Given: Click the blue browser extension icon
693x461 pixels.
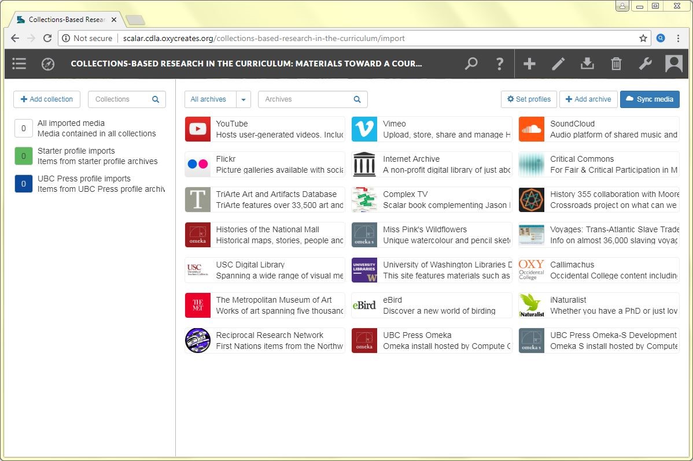Looking at the screenshot, I should 661,38.
